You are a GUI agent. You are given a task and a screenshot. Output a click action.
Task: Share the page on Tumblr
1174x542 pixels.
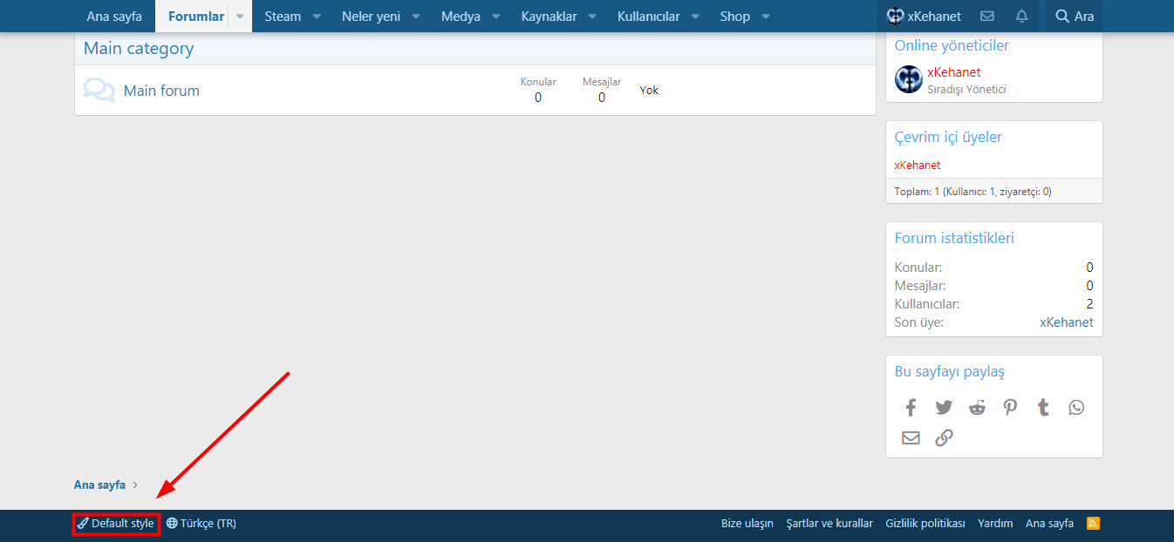1043,407
